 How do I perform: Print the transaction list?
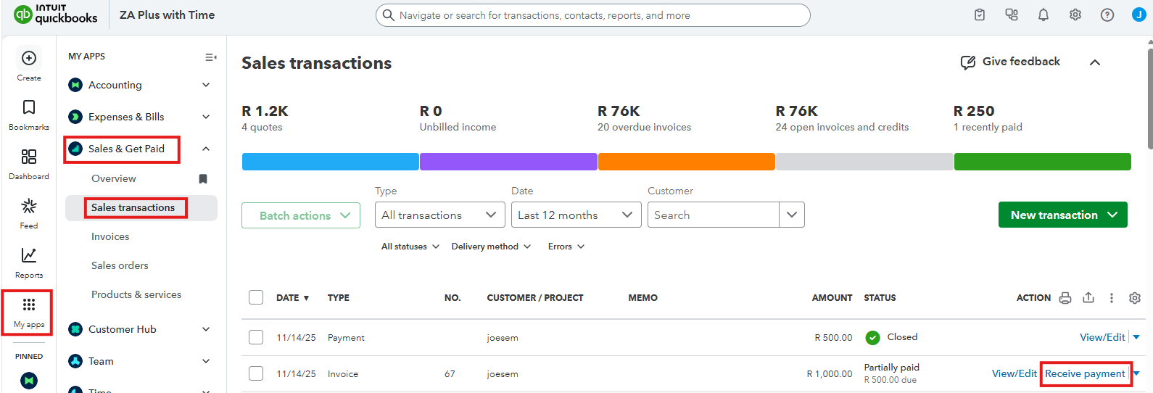[1065, 298]
